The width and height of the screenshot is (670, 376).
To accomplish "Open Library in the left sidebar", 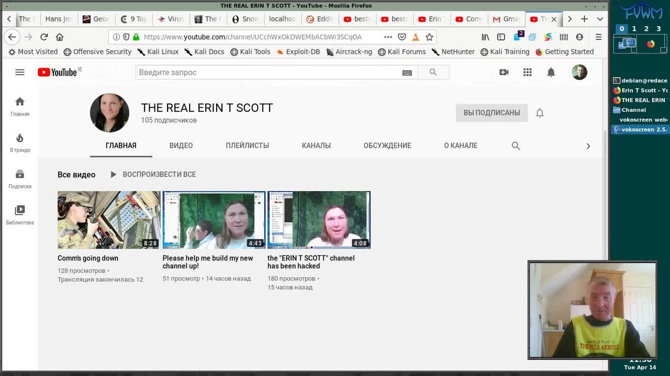I will click(x=20, y=214).
